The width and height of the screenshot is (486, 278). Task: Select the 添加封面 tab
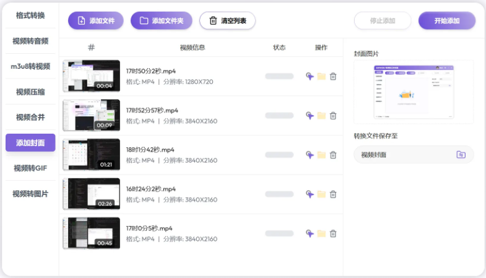click(30, 142)
